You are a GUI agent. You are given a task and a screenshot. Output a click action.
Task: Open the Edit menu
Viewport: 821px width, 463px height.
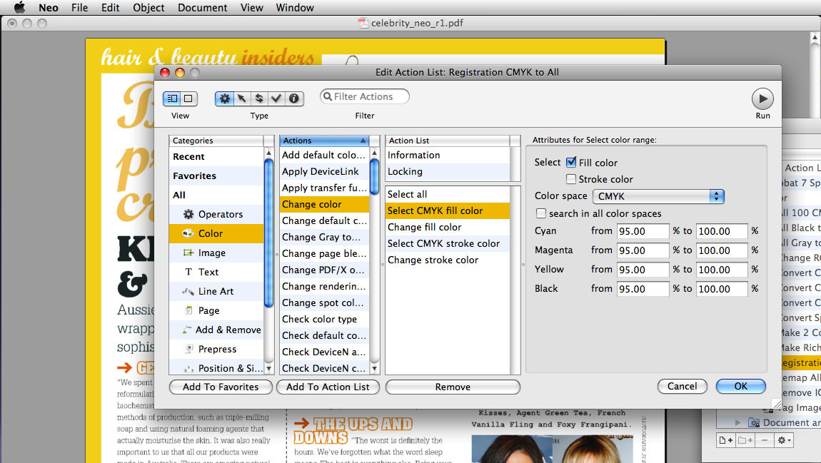click(x=110, y=8)
